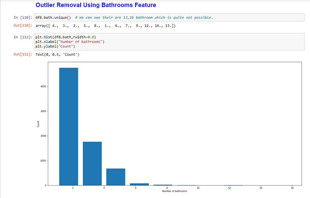310x198 pixels.
Task: Click the 1000 y-axis tick label
Action: click(x=43, y=161)
